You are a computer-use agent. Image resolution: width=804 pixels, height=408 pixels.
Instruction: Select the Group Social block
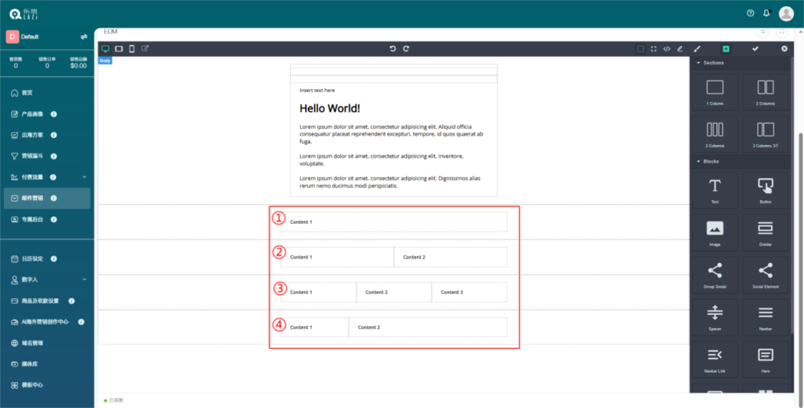pyautogui.click(x=714, y=274)
